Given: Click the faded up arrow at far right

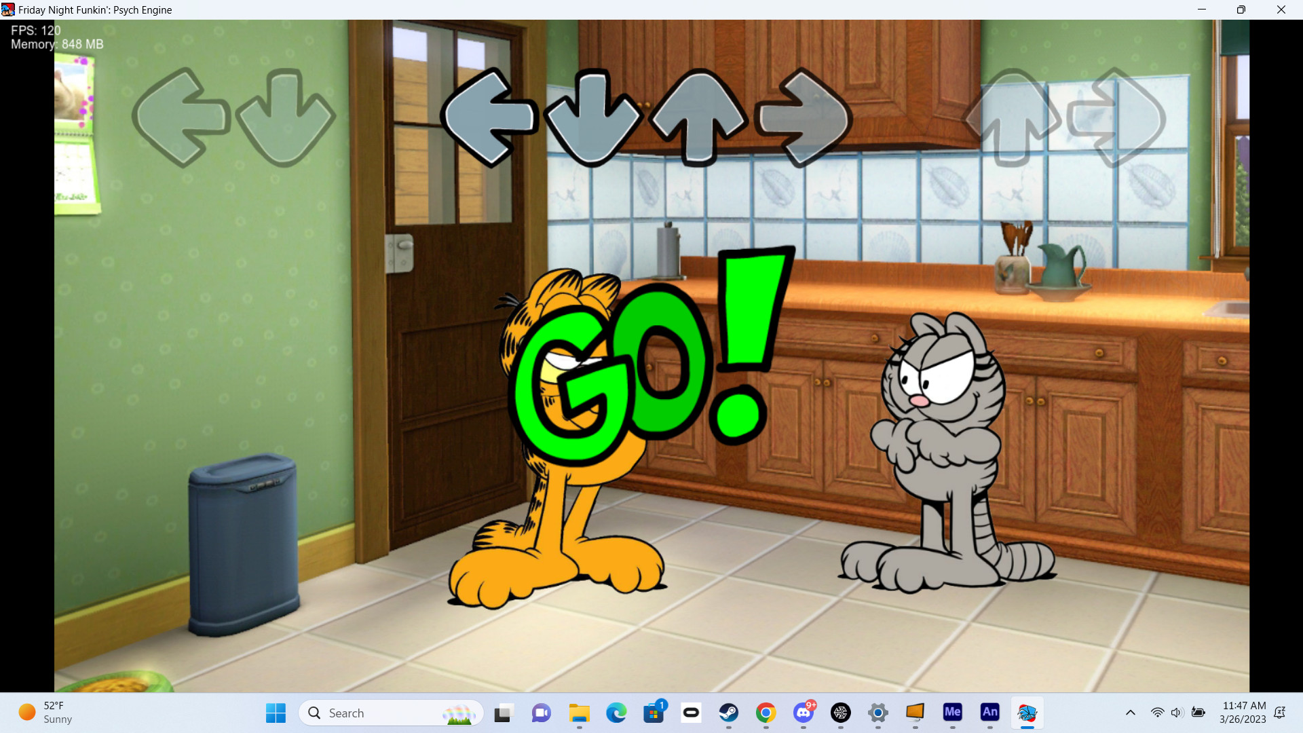Looking at the screenshot, I should pyautogui.click(x=1012, y=117).
